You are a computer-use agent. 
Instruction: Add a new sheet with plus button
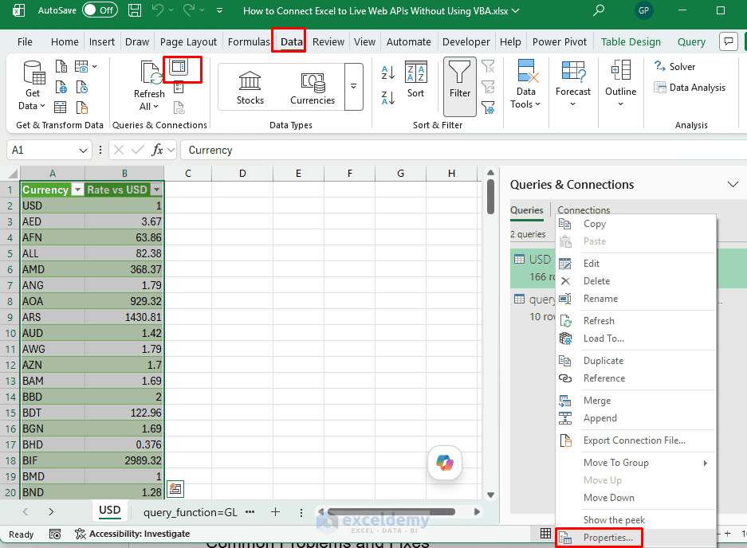275,512
